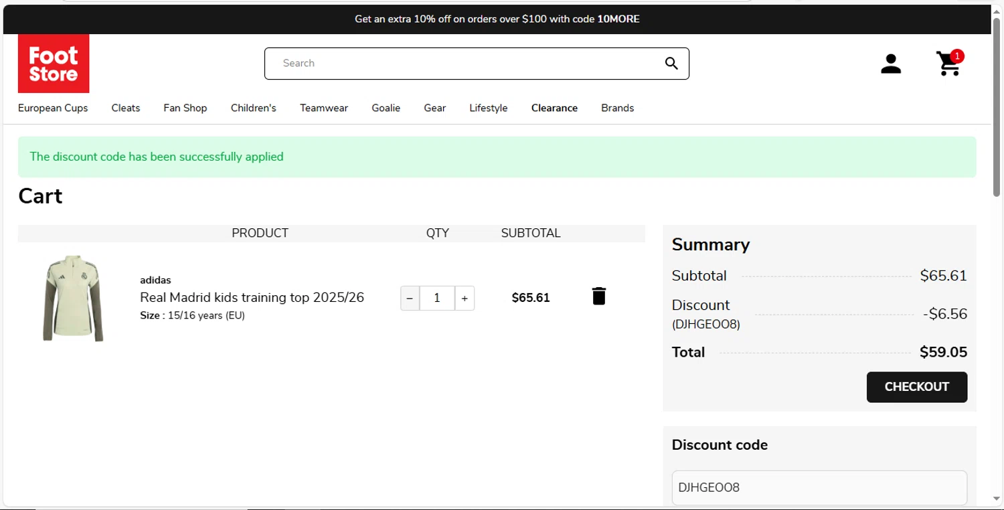This screenshot has width=1004, height=510.
Task: Click the size text 15/16 years (EU)
Action: click(x=206, y=315)
